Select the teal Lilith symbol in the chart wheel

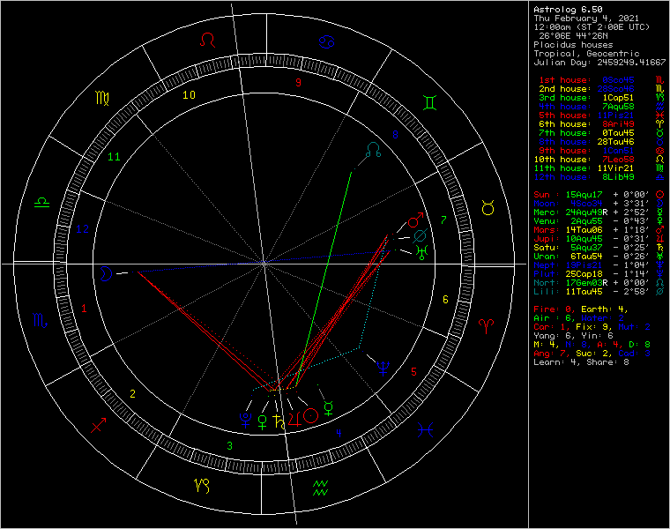click(420, 235)
